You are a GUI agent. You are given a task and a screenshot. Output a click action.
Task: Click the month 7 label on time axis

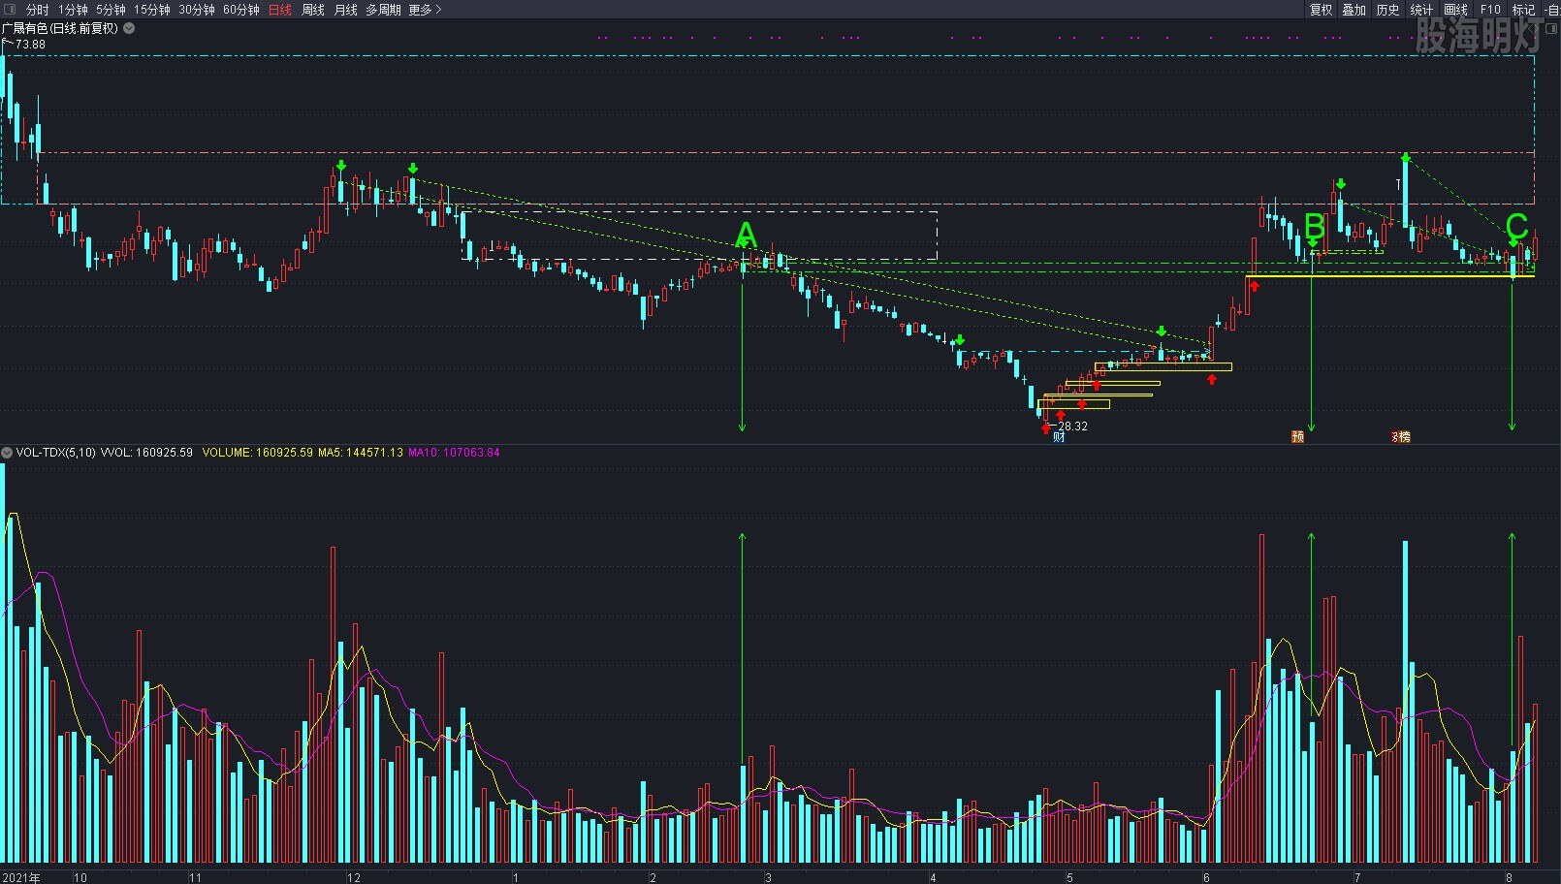(1357, 877)
